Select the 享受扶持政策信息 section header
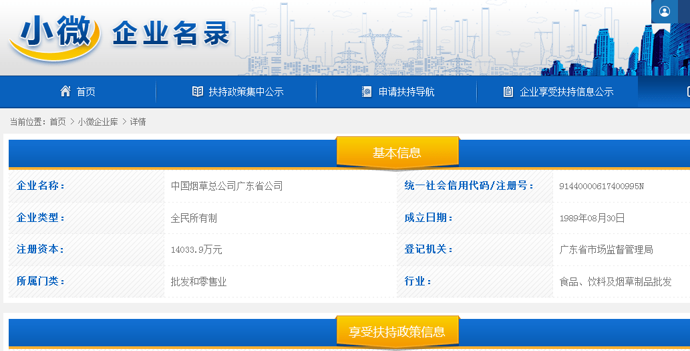 coord(397,332)
